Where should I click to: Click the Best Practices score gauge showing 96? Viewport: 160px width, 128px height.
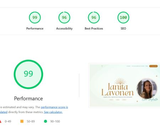pos(94,17)
